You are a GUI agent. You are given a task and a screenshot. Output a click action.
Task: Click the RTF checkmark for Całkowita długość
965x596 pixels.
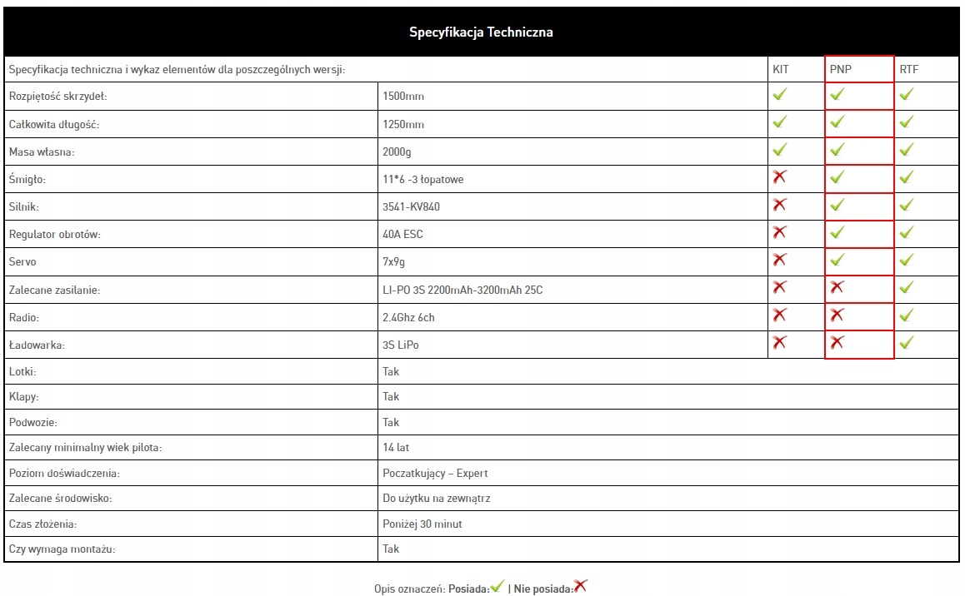(907, 122)
